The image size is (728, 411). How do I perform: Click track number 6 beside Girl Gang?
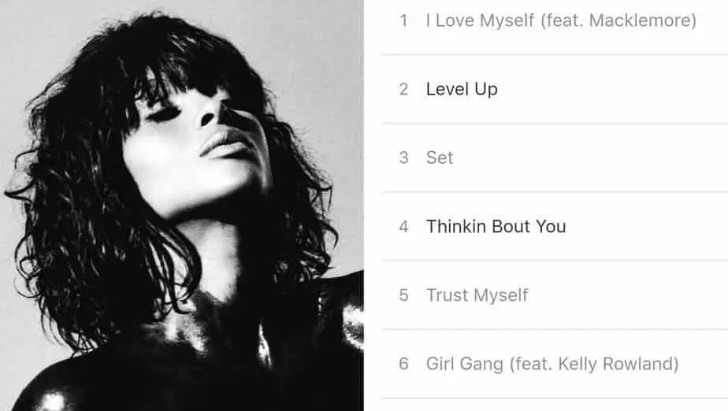(x=403, y=364)
